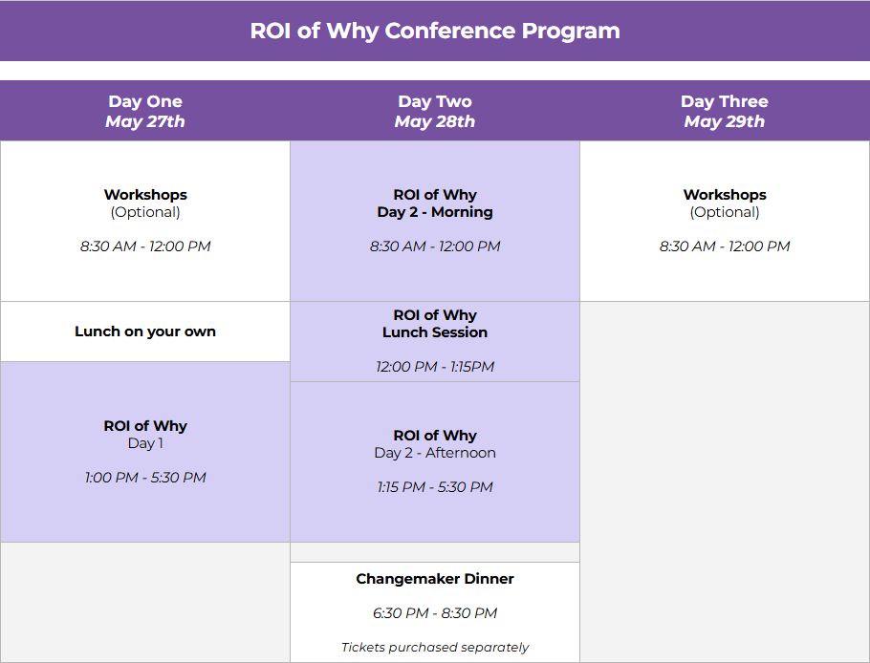Screen dimensions: 870x663
Task: Click Day Two 8:30 AM - 12:00 PM time
Action: (x=435, y=246)
